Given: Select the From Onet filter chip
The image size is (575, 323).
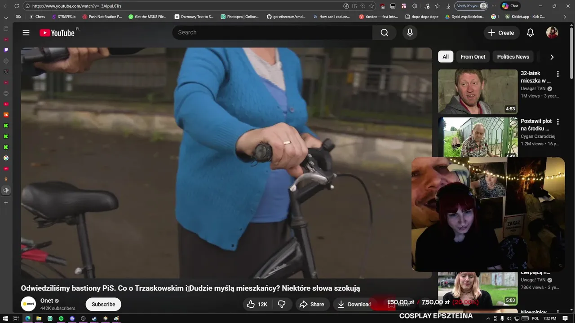Looking at the screenshot, I should coord(473,57).
